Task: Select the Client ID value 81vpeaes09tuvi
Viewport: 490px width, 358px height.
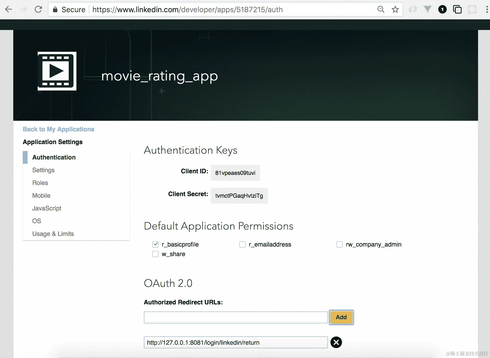Action: [x=235, y=173]
